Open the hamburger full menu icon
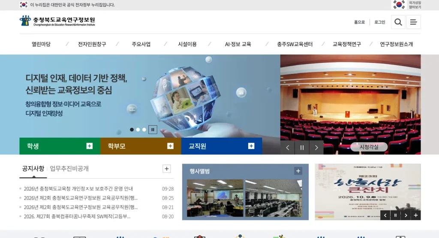 point(414,22)
